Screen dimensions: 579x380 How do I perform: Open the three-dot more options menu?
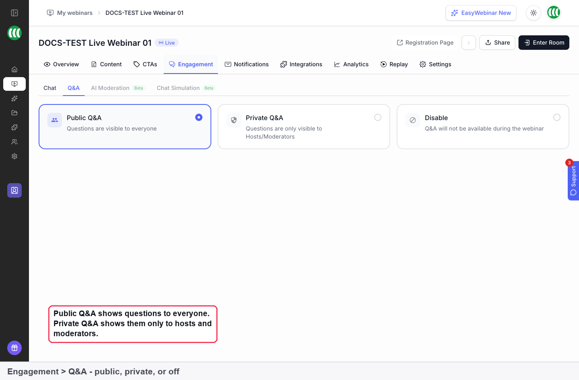coord(469,43)
